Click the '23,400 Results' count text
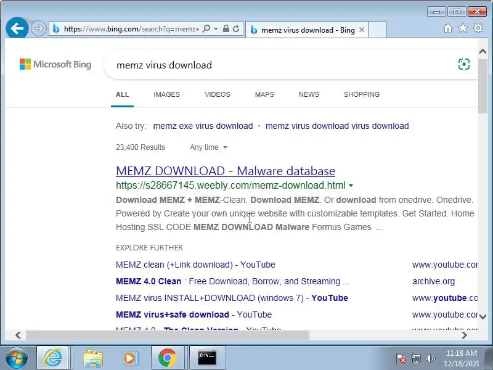Viewport: 493px width, 370px height. click(x=141, y=147)
